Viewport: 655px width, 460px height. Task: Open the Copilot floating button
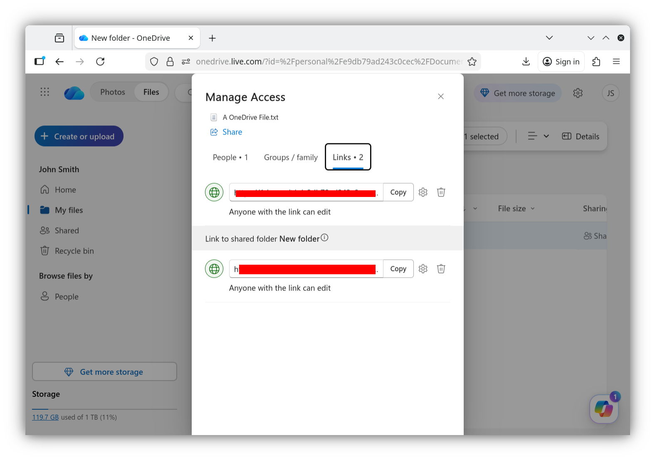(x=604, y=408)
